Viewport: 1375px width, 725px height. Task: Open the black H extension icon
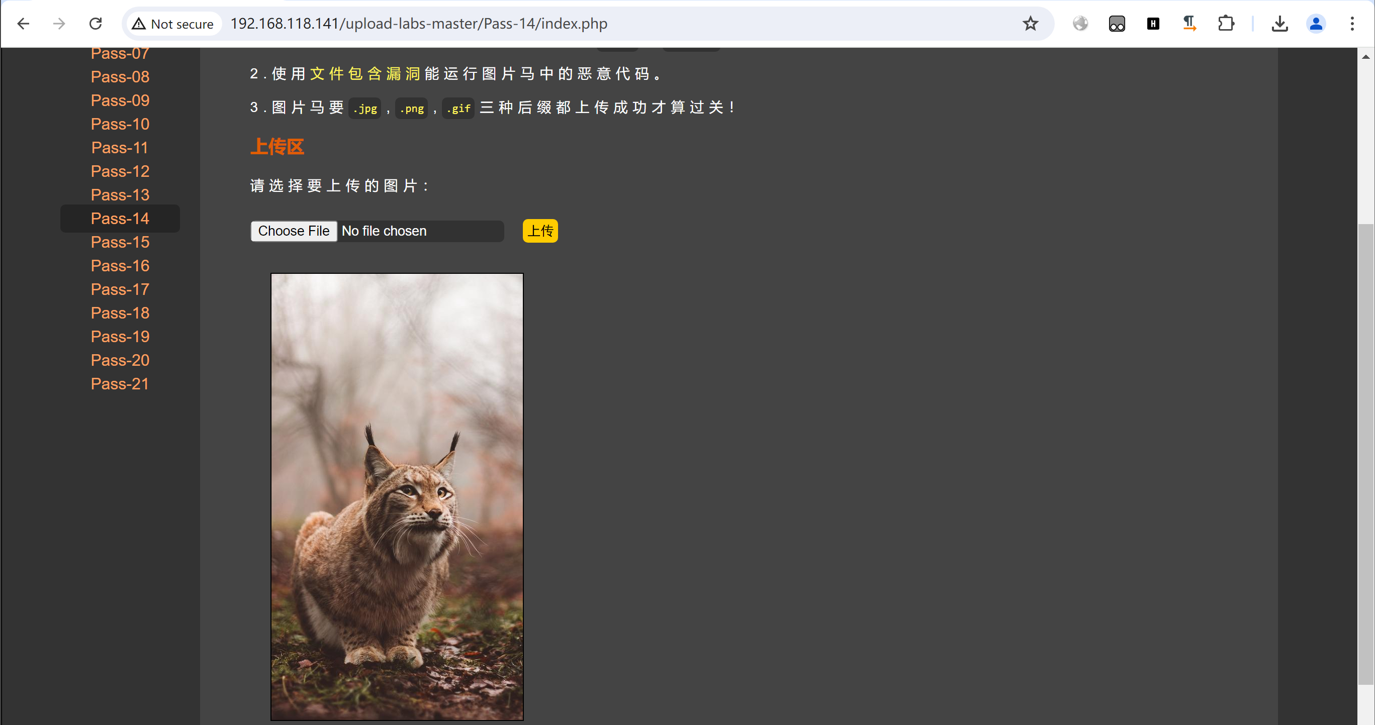click(x=1153, y=24)
